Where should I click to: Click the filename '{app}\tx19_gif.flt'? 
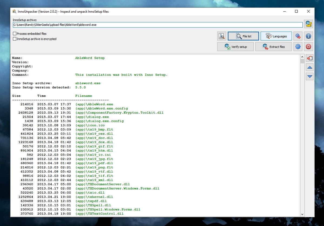coord(94,146)
